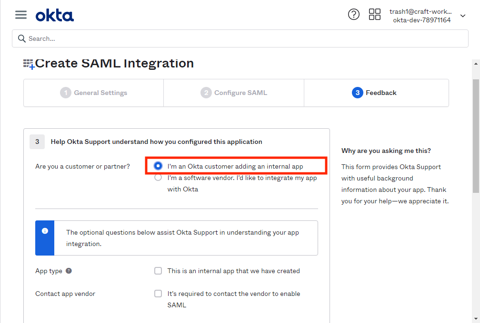This screenshot has height=323, width=480.
Task: Click the page scroll up arrow
Action: click(x=476, y=64)
